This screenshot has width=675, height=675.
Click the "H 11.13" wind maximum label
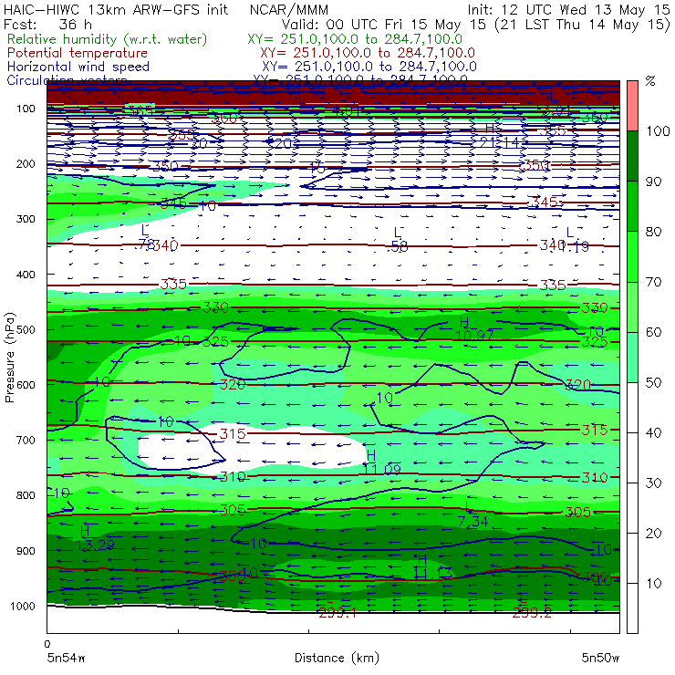(432, 567)
